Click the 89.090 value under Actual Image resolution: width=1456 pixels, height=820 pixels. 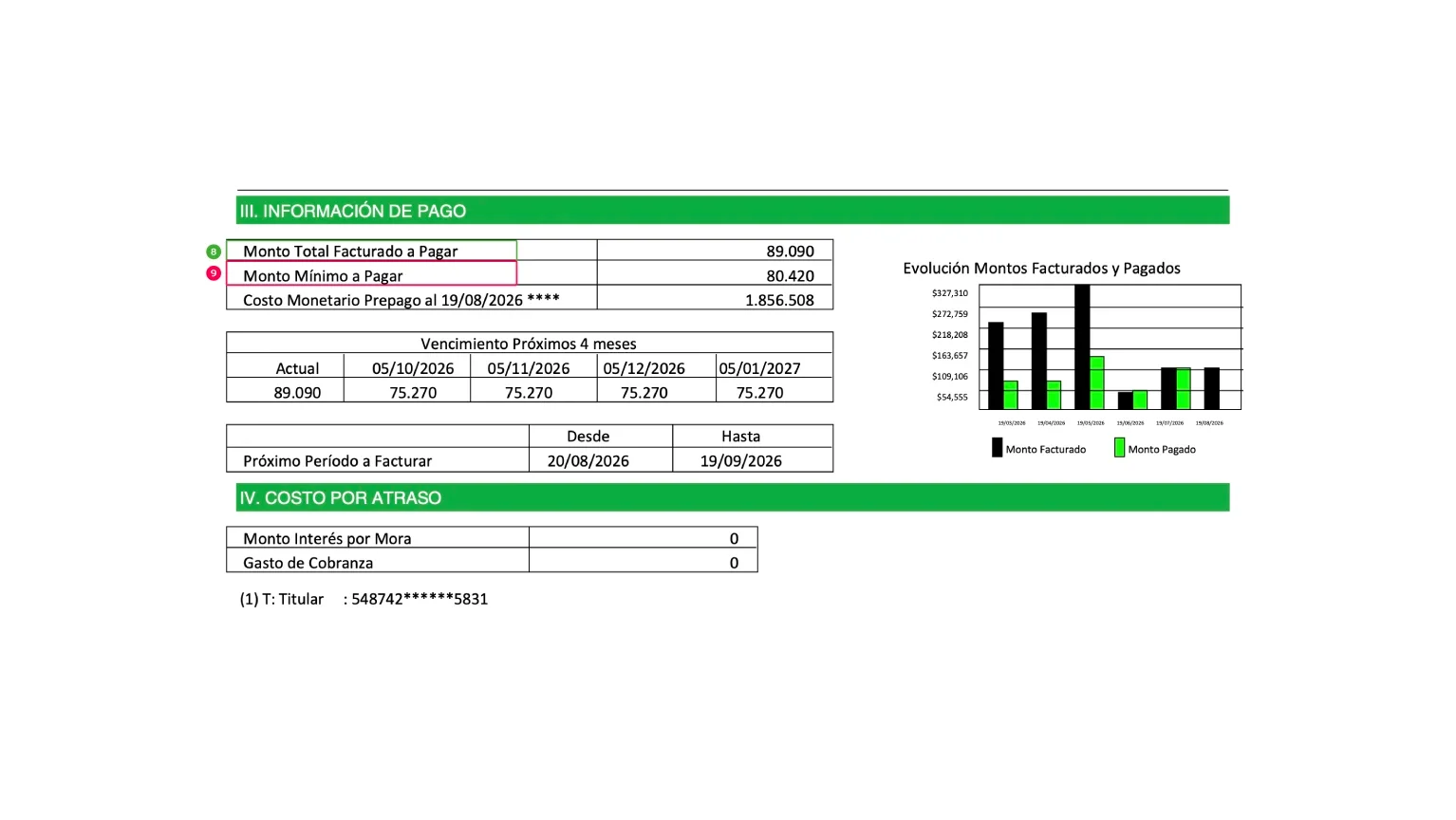pyautogui.click(x=297, y=393)
